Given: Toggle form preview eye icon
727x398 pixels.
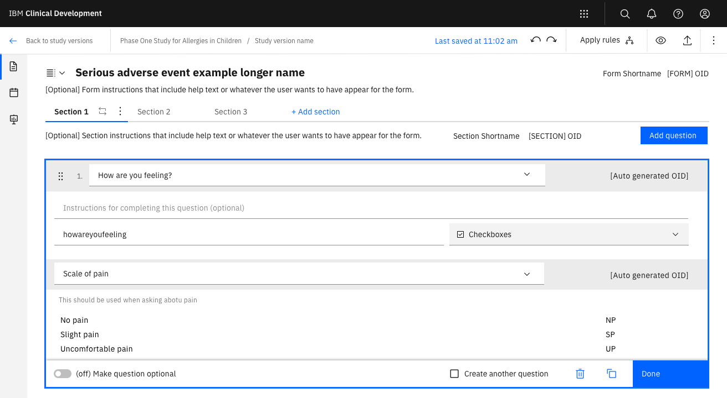Looking at the screenshot, I should coord(661,40).
